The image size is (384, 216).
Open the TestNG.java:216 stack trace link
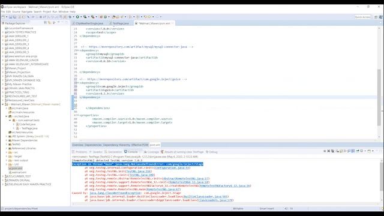click(x=139, y=172)
